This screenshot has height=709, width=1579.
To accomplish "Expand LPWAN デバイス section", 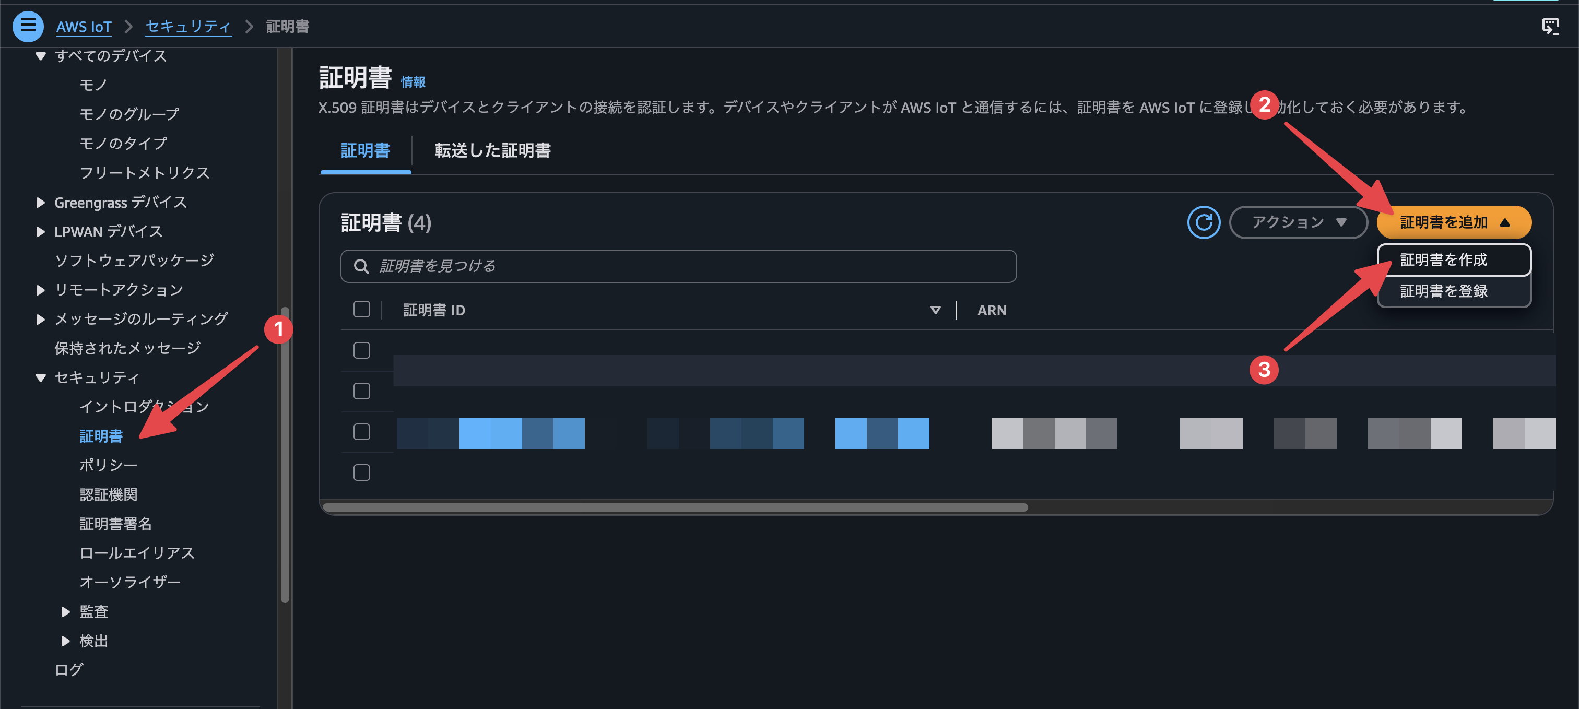I will (x=40, y=232).
